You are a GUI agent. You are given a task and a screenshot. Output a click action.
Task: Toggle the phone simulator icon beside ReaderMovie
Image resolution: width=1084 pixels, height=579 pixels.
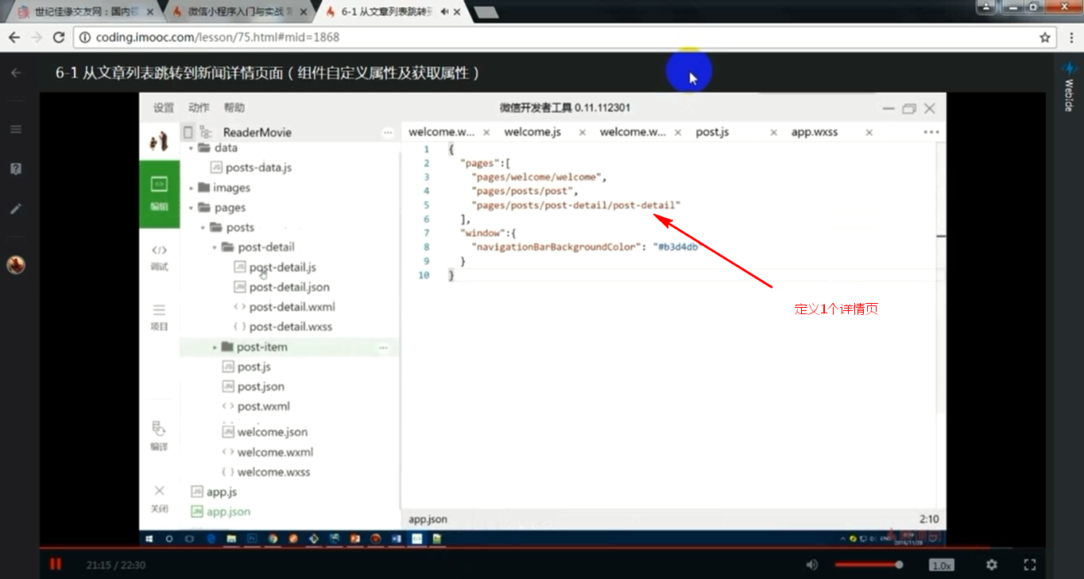tap(188, 132)
